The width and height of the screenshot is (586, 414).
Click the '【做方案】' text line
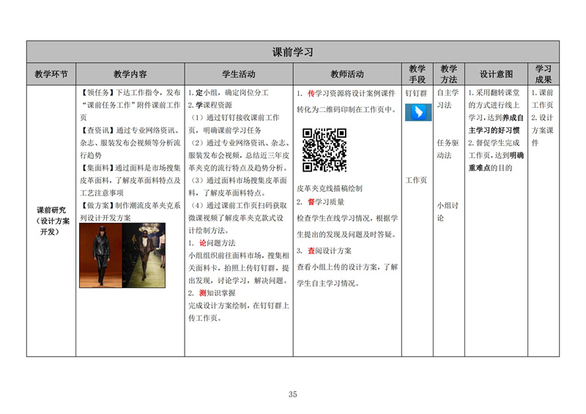pos(130,205)
